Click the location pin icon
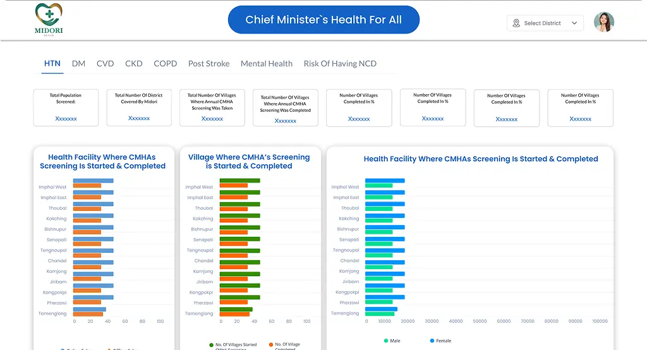Screen dimensions: 647x350 click(517, 23)
